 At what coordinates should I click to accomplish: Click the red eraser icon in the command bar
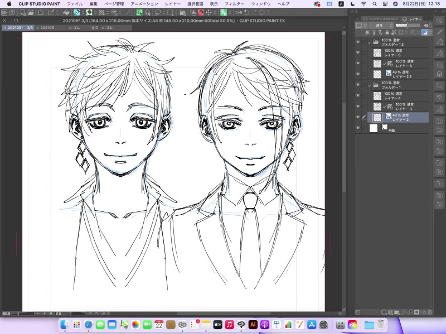click(201, 12)
